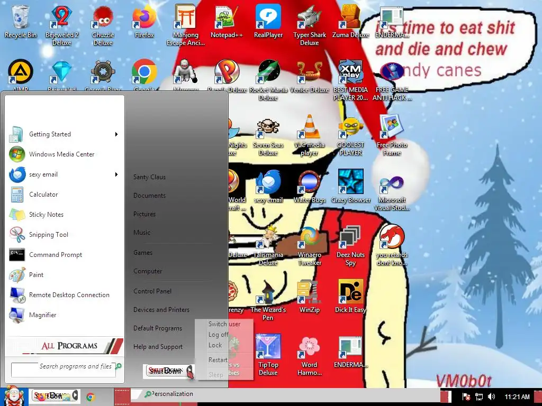Open VLC media player desktop icon
This screenshot has height=406, width=542.
point(309,135)
